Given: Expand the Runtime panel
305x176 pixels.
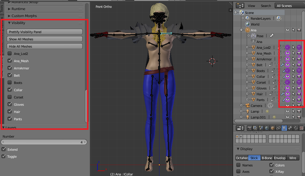Looking at the screenshot, I should click(x=9, y=9).
